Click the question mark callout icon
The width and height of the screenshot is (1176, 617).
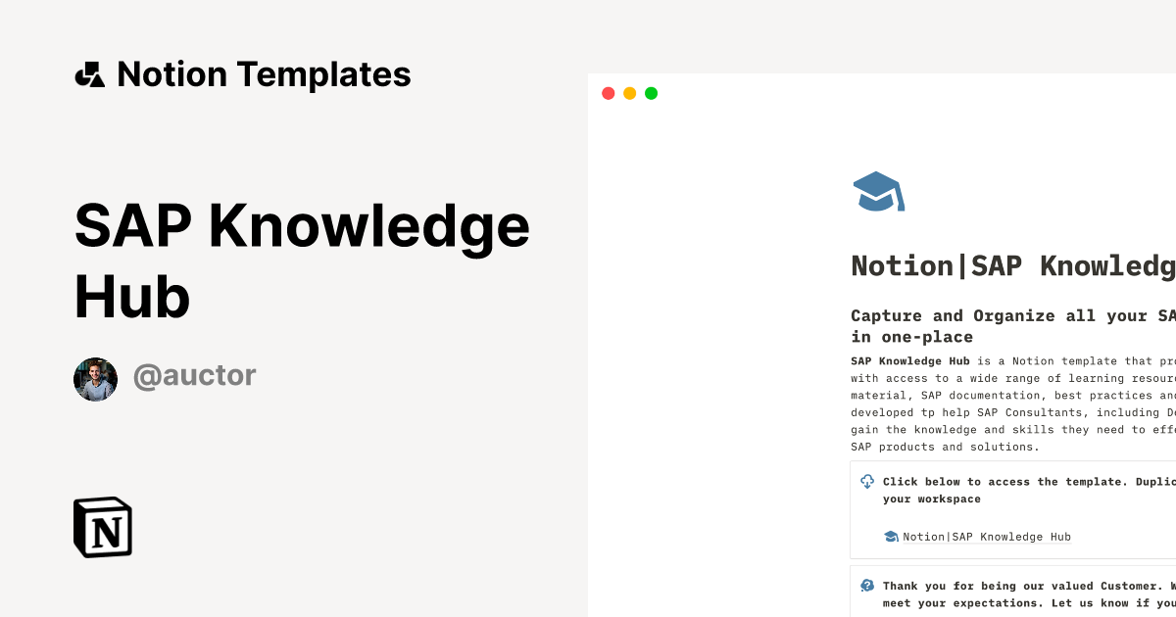pyautogui.click(x=866, y=585)
